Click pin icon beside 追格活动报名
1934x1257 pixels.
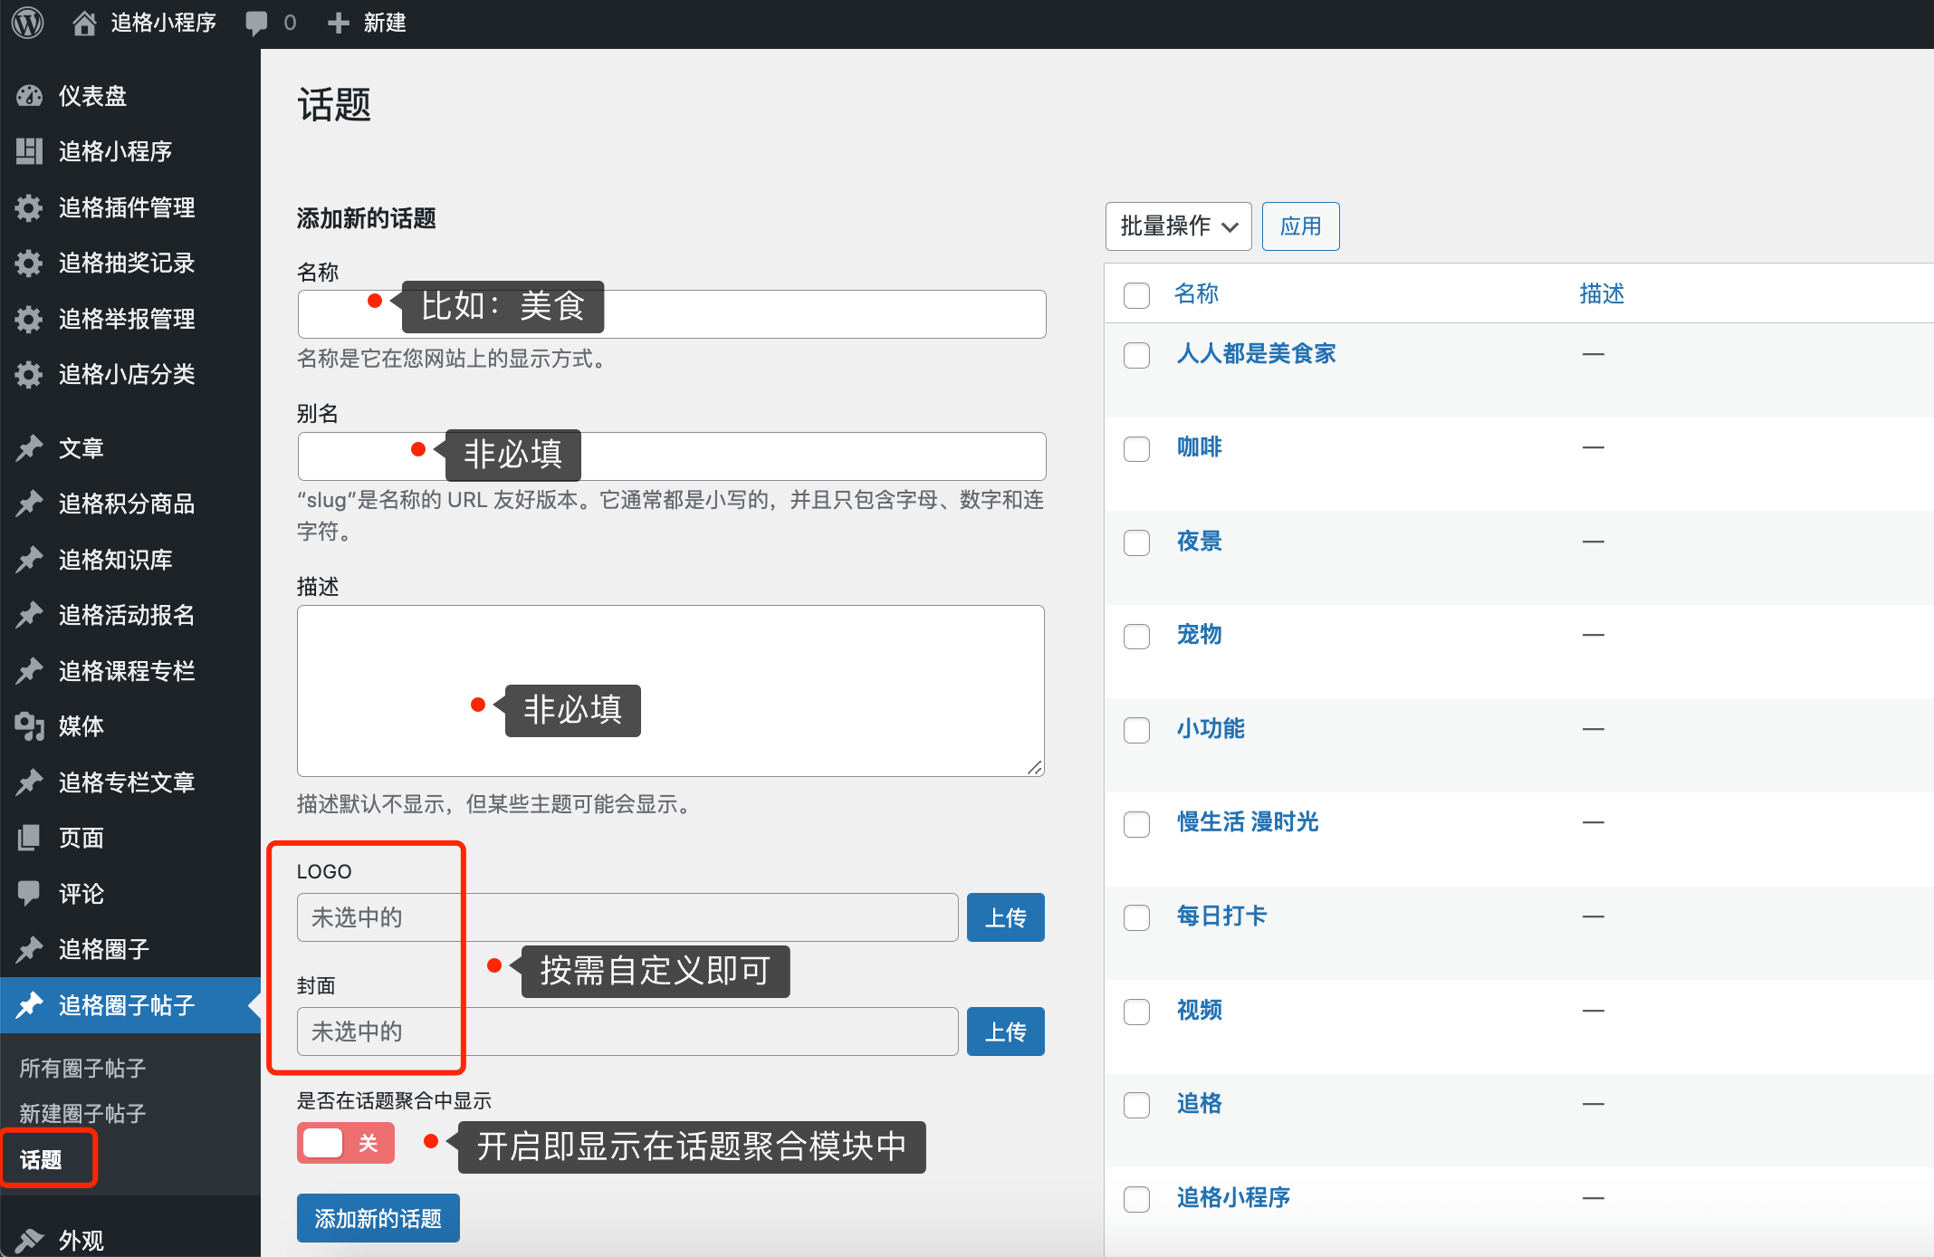[x=29, y=615]
